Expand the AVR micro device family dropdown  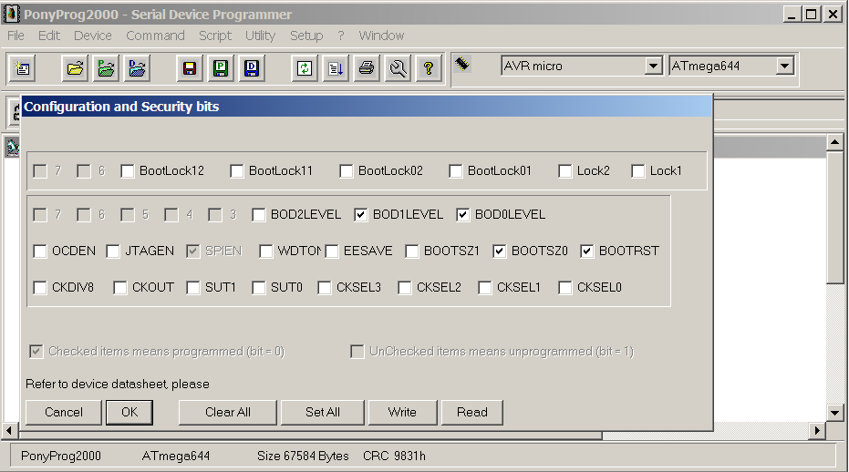[x=654, y=66]
